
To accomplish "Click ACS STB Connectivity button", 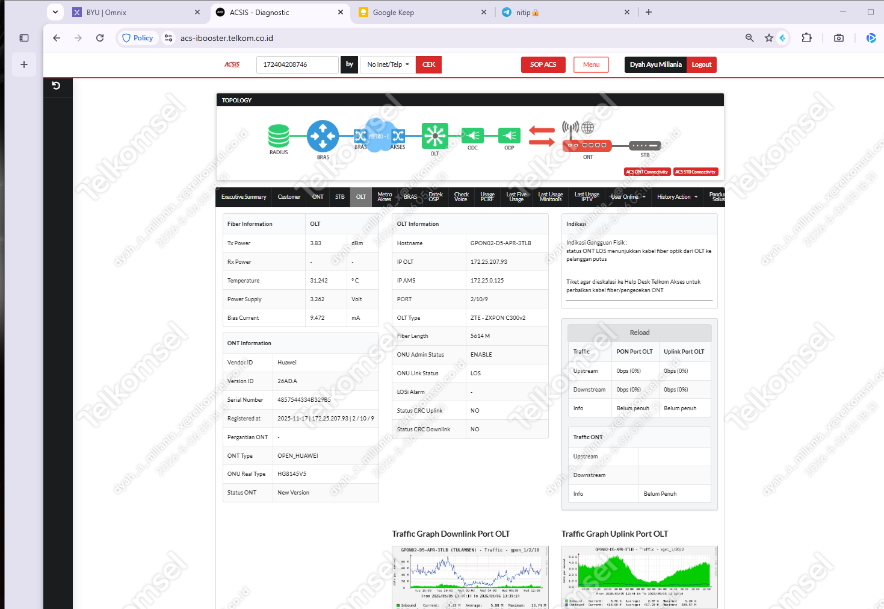I will click(x=696, y=172).
